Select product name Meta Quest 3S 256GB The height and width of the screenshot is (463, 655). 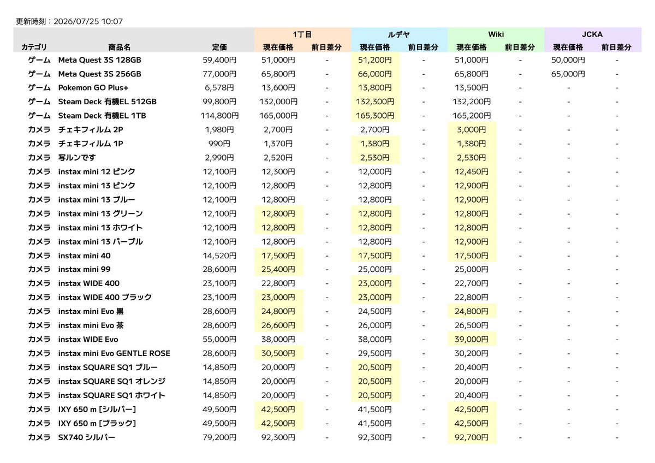click(x=100, y=74)
